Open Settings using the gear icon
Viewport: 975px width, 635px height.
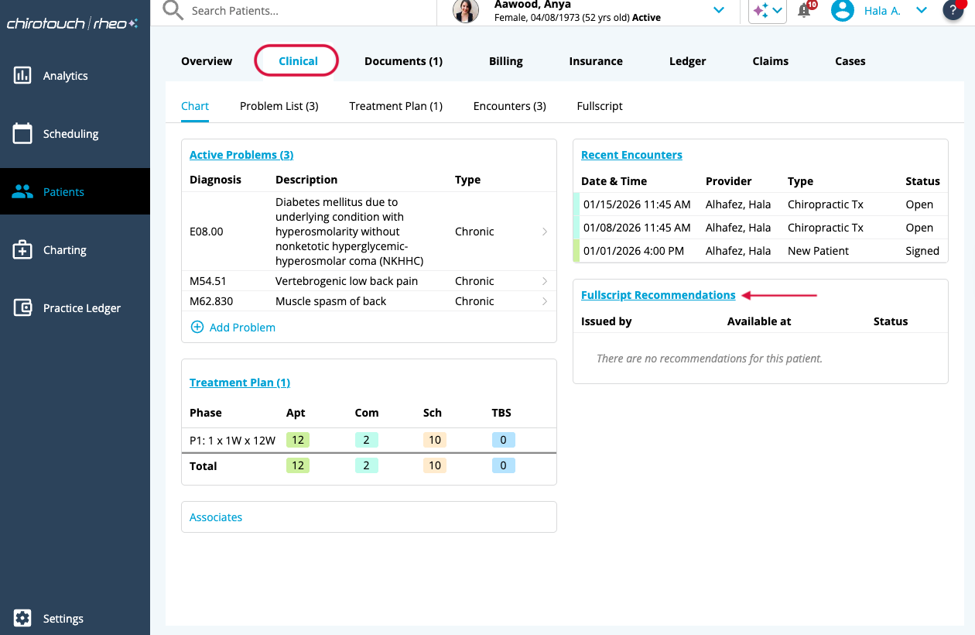coord(22,618)
